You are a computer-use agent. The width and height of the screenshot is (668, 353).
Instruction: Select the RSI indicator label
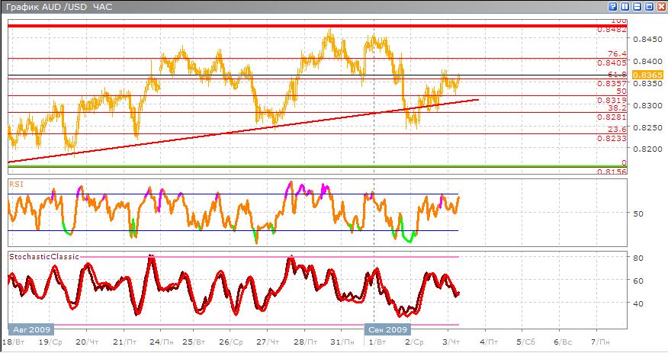[x=14, y=184]
